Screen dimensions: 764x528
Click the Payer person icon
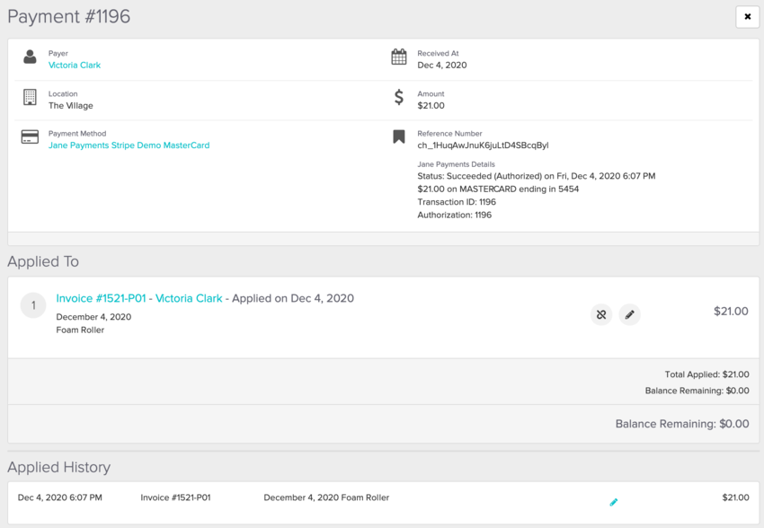pos(30,57)
